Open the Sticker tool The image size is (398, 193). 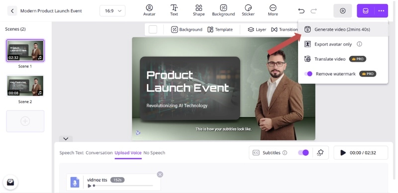248,10
